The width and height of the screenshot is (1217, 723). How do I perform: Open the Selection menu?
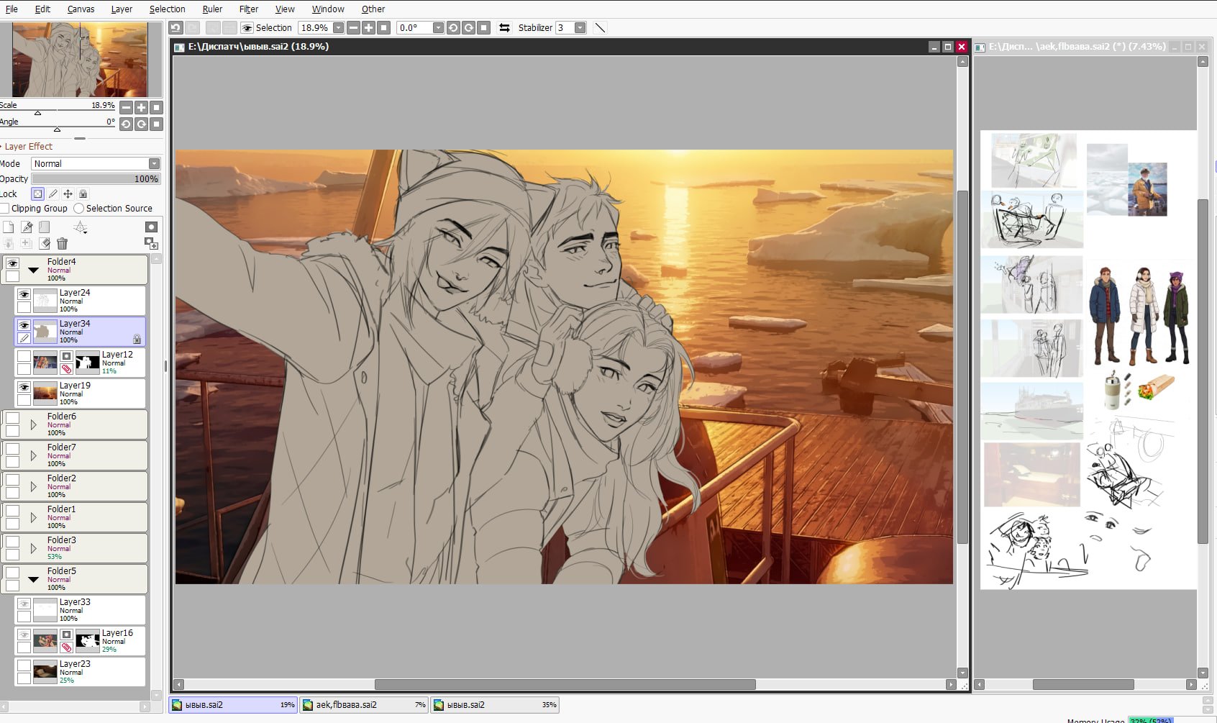click(168, 9)
